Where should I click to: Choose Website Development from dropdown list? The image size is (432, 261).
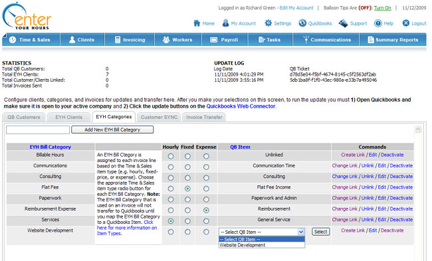point(262,245)
